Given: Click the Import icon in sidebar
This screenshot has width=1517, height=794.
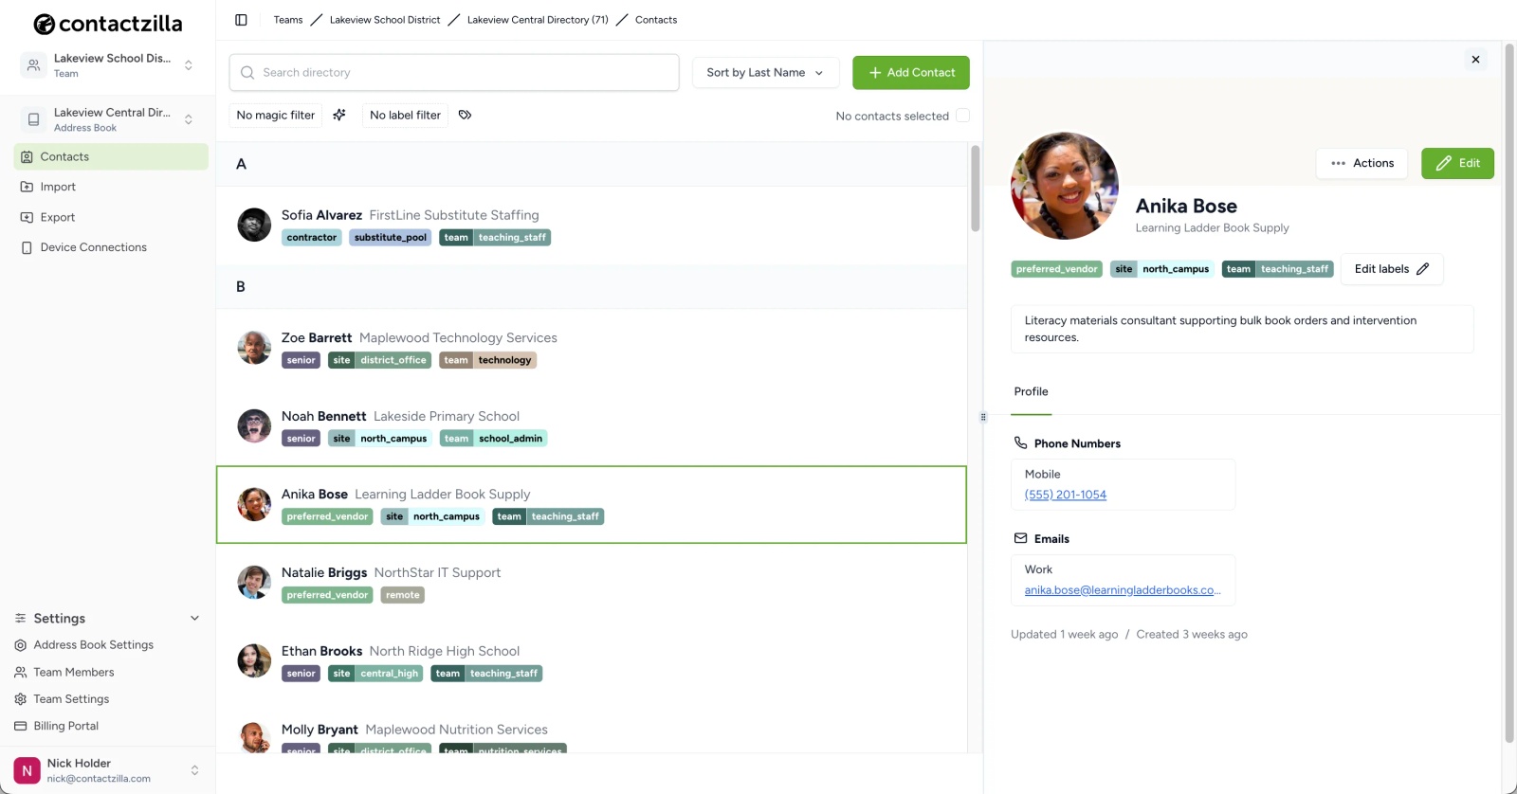Looking at the screenshot, I should tap(27, 187).
